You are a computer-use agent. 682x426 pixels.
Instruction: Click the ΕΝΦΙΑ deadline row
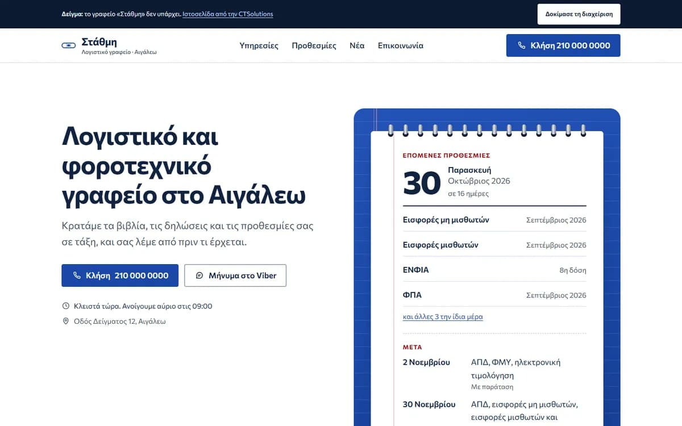[x=494, y=270]
